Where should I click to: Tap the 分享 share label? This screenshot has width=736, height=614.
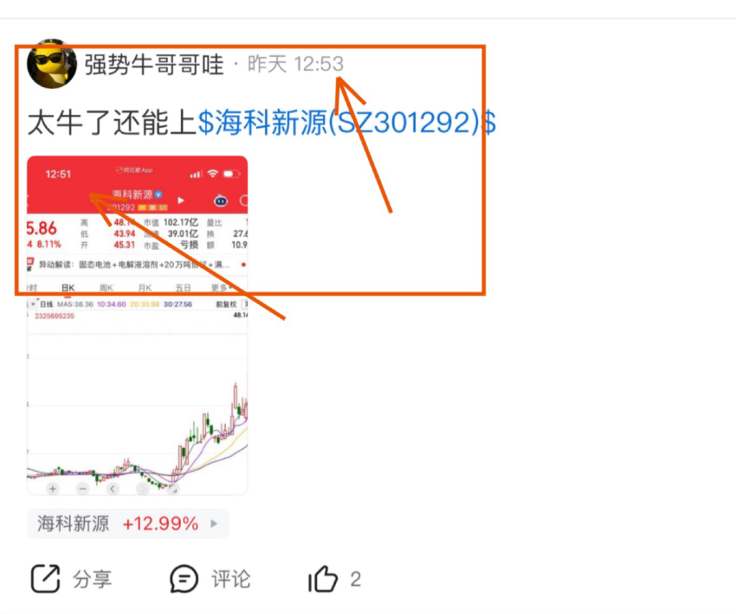coord(92,579)
